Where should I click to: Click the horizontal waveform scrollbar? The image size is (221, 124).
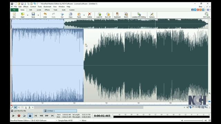88,107
